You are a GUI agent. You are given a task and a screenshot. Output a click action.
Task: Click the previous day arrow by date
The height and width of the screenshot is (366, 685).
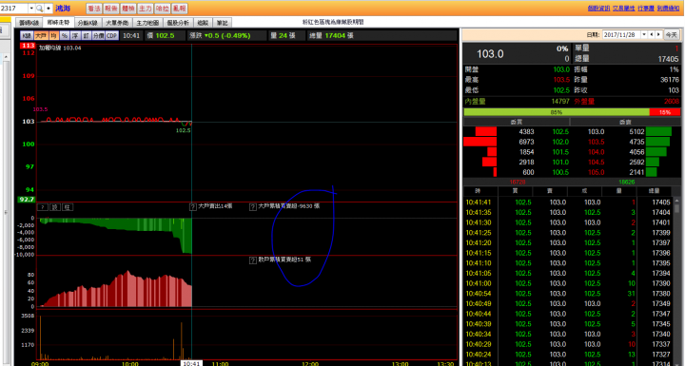point(652,34)
